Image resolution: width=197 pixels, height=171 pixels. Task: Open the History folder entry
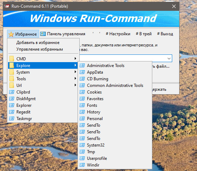115,112
